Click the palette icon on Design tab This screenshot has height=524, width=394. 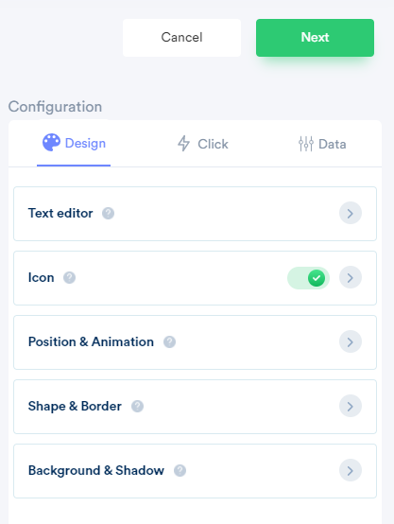(51, 143)
